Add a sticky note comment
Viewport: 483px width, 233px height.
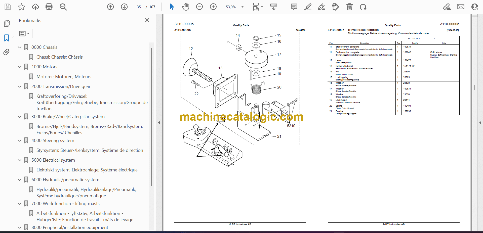tap(294, 7)
